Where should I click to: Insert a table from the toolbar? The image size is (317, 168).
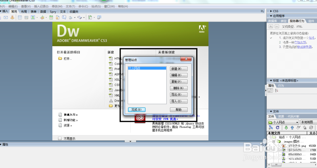[x=20, y=17]
